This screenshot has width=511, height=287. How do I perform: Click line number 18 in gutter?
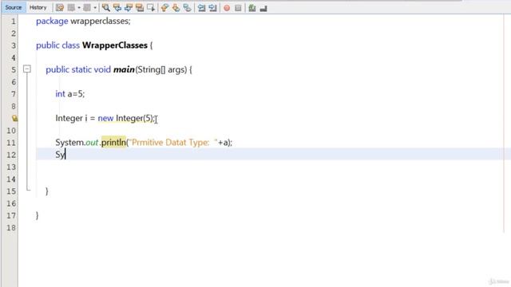click(11, 228)
